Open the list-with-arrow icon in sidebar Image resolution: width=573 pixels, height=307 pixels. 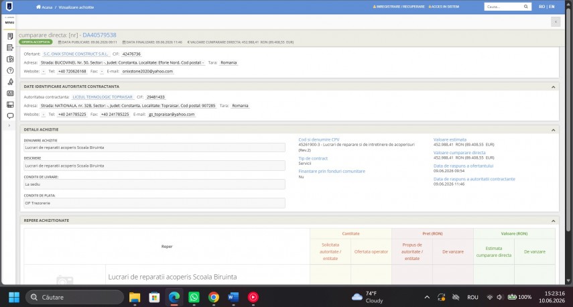(10, 48)
